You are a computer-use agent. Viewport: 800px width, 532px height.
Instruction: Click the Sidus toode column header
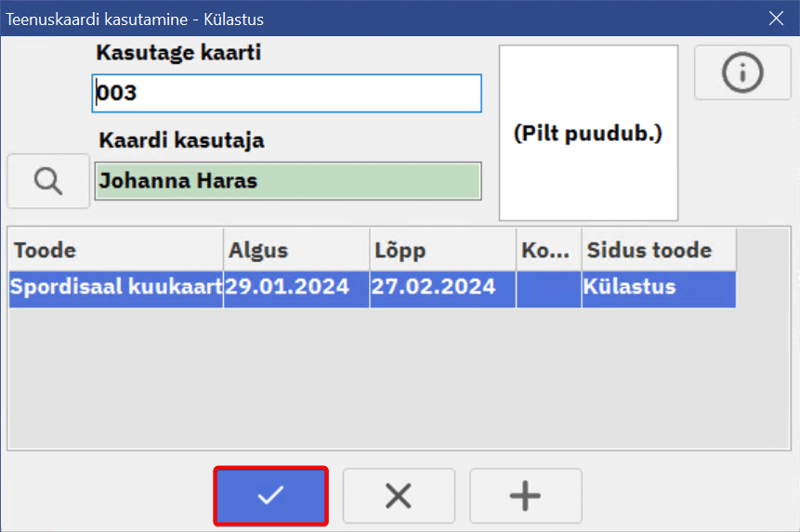(658, 251)
